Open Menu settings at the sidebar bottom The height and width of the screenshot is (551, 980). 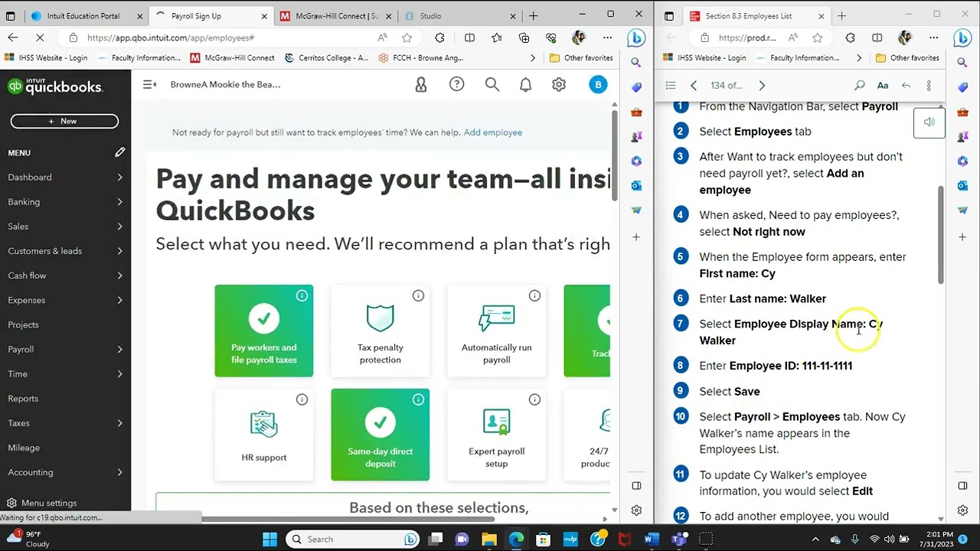(x=42, y=504)
